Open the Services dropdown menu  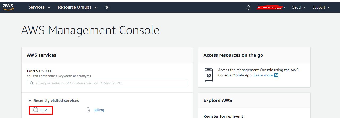pos(39,7)
